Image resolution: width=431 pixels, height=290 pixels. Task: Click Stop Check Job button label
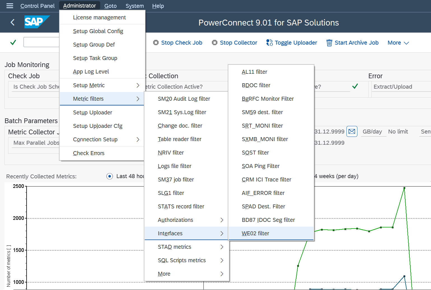click(182, 43)
